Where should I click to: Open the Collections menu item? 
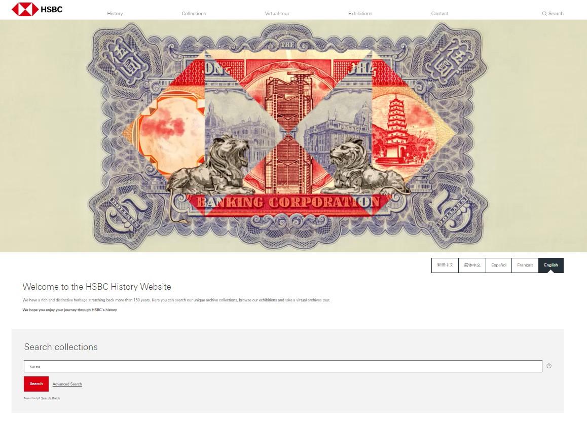[x=194, y=14]
